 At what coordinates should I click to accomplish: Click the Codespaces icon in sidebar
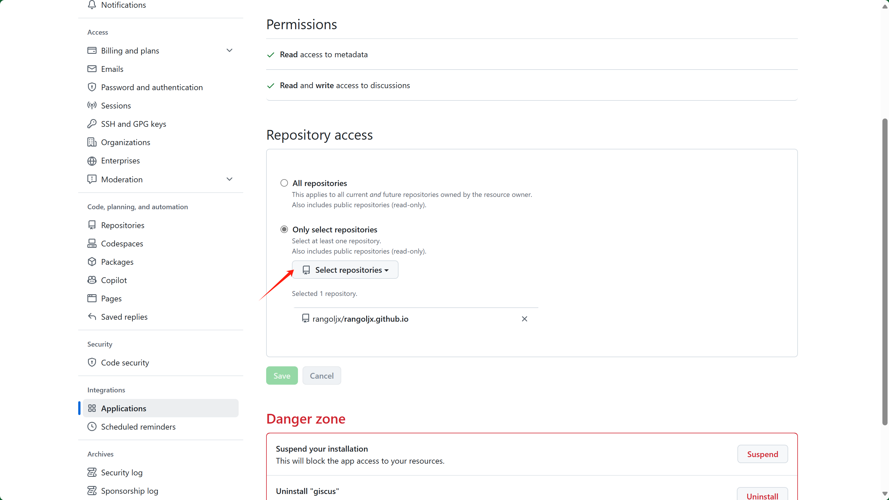point(92,244)
